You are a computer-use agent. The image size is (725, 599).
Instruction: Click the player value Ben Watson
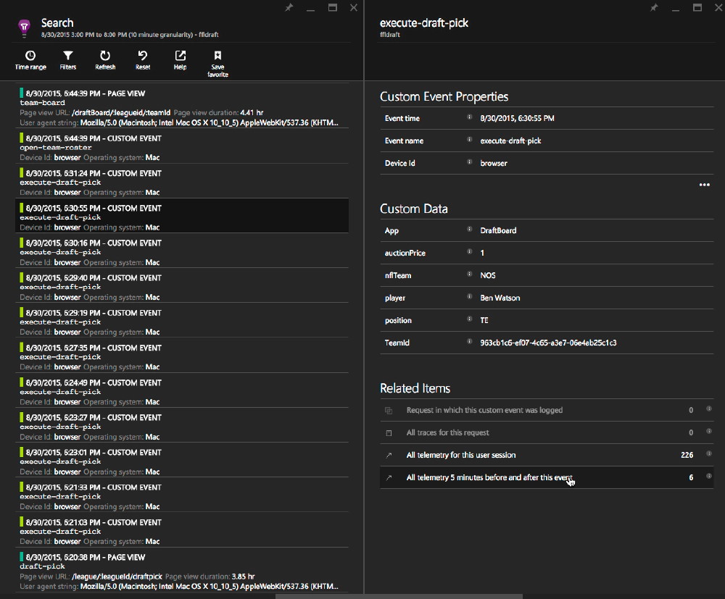(x=500, y=298)
